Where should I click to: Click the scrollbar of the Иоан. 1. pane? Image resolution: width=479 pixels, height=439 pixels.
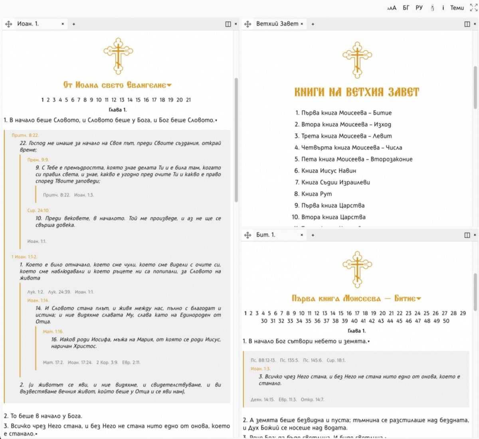236,140
